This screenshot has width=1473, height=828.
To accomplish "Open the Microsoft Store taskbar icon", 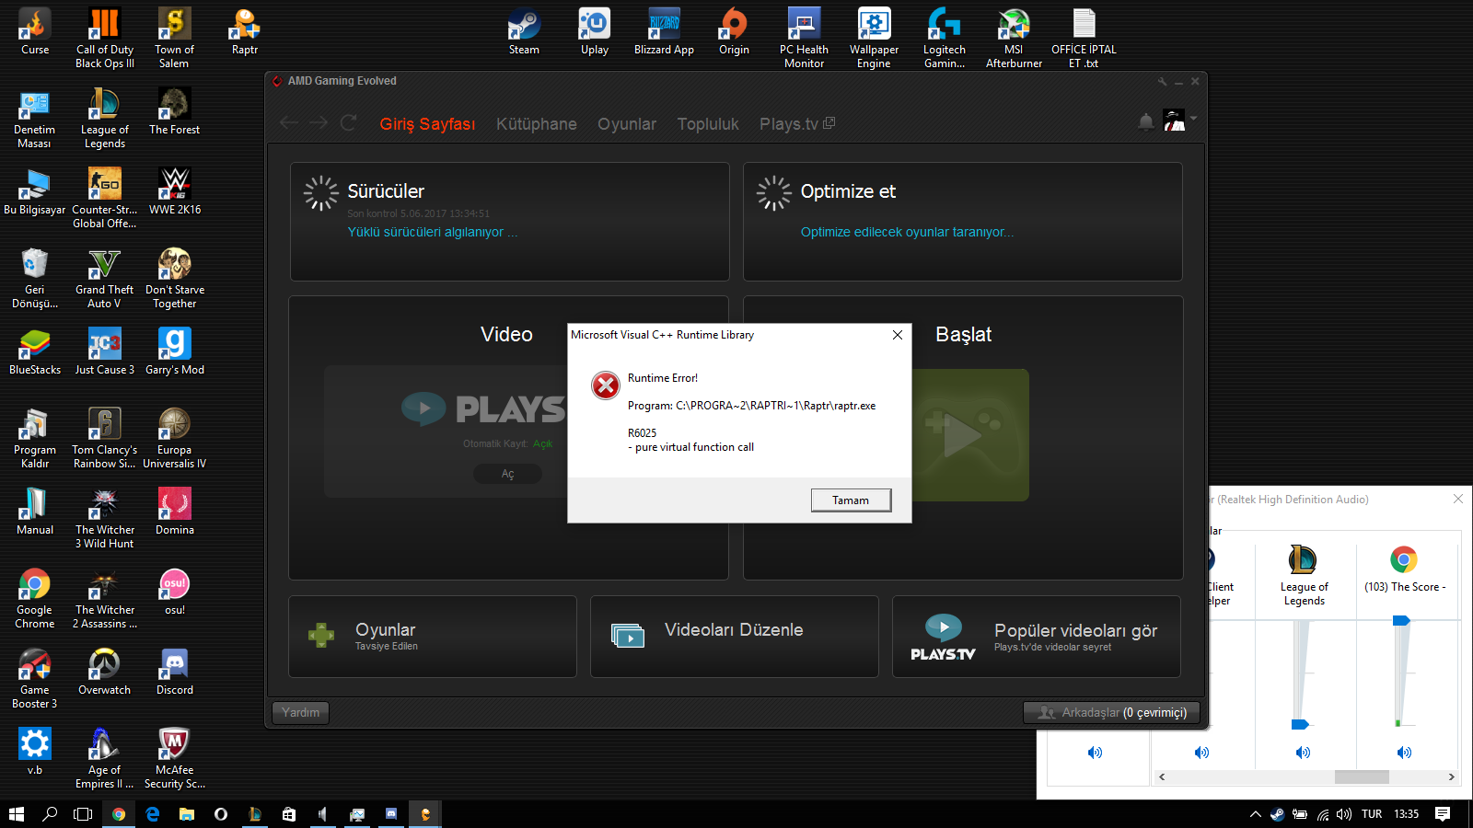I will 289,814.
